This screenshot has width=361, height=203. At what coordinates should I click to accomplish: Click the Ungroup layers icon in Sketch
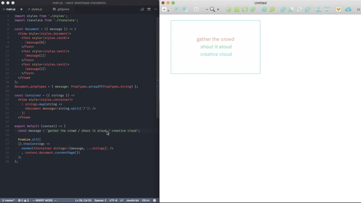pos(185,10)
